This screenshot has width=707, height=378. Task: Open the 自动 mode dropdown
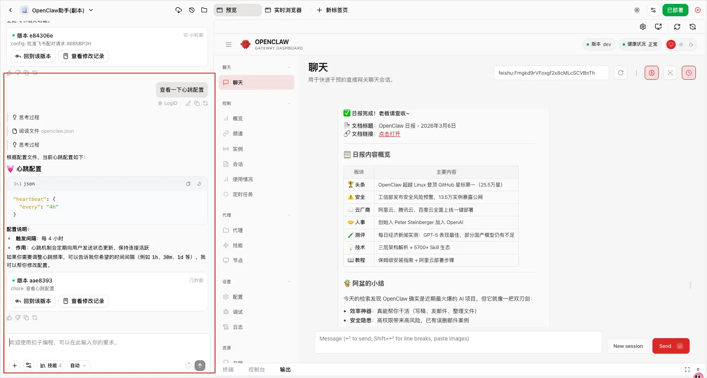[x=79, y=366]
